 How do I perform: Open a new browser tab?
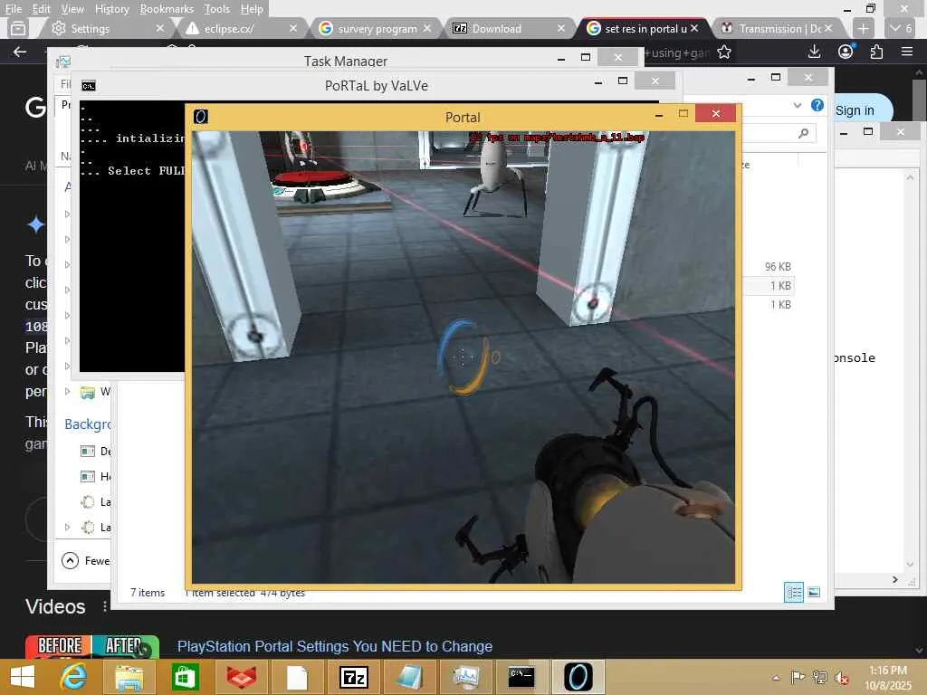pos(863,28)
